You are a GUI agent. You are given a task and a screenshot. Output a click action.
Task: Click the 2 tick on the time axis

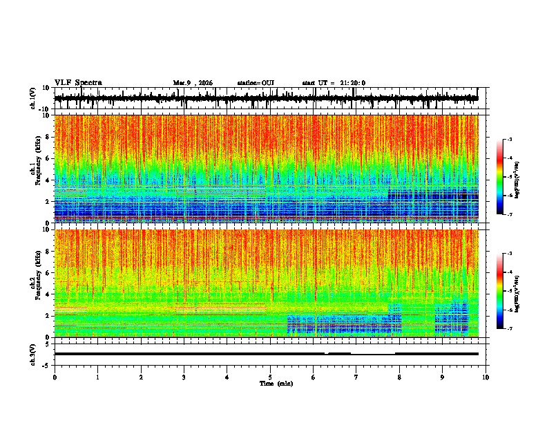(141, 377)
